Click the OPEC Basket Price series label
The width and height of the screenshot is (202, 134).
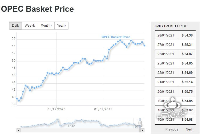pos(116,37)
